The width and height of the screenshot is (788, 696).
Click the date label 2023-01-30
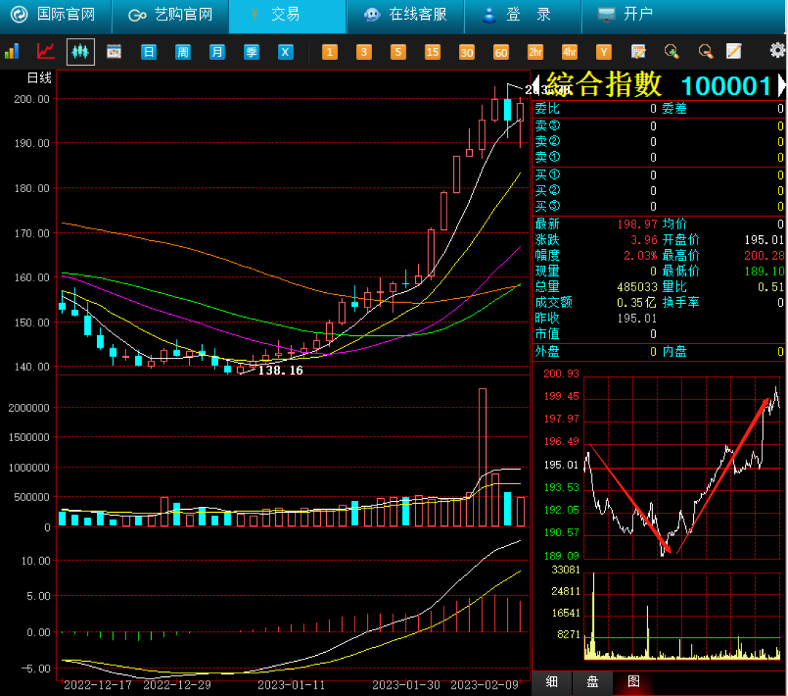coord(406,685)
